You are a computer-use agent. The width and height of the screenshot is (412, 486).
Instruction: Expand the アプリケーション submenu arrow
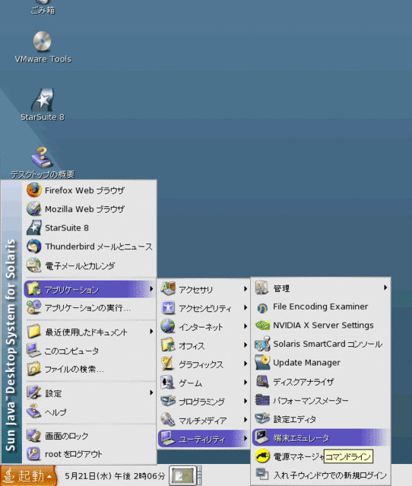151,289
